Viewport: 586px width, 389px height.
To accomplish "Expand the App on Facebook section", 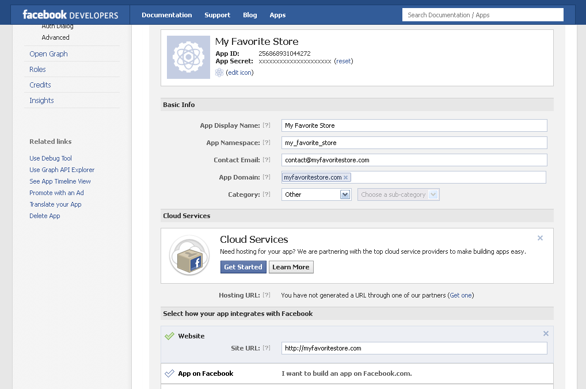I will 357,373.
